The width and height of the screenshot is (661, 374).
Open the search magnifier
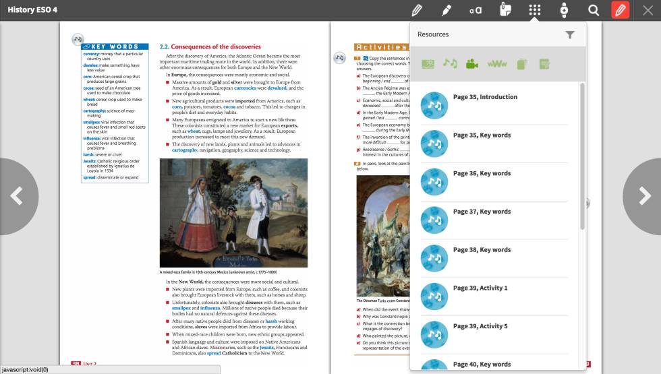pos(594,10)
